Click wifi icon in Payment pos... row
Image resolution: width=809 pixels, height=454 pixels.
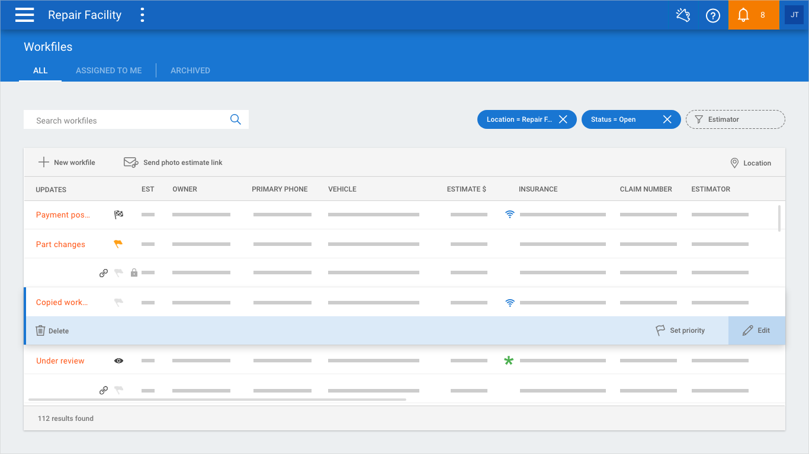point(510,215)
